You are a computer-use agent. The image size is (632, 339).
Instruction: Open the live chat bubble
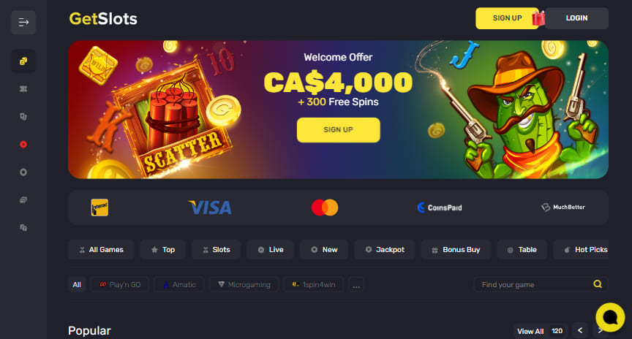click(x=610, y=317)
